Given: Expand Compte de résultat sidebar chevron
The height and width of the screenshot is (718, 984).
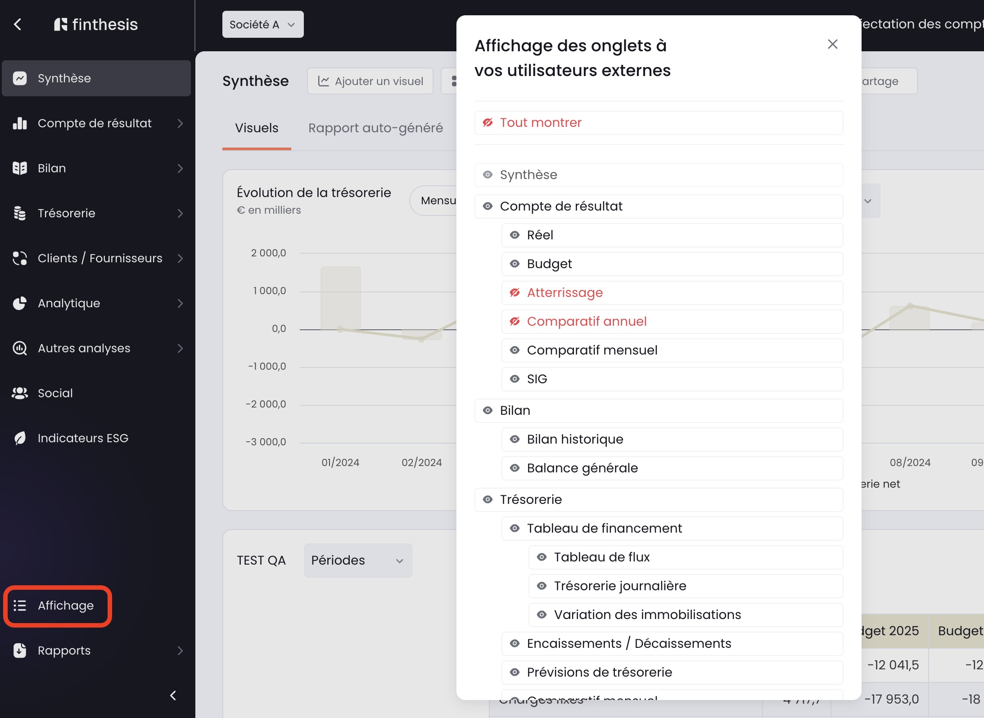Looking at the screenshot, I should pyautogui.click(x=180, y=123).
